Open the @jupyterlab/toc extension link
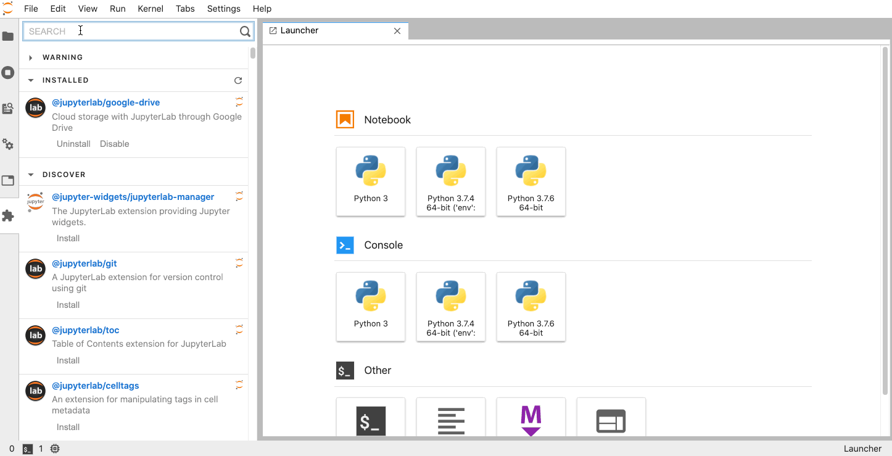The height and width of the screenshot is (456, 892). tap(85, 330)
